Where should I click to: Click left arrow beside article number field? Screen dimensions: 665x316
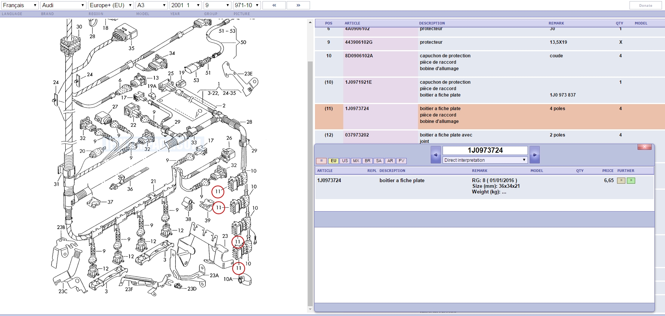point(435,155)
